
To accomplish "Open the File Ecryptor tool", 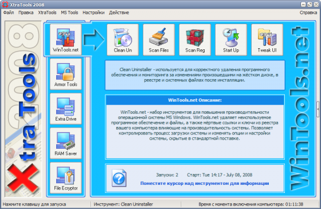I will (x=66, y=178).
